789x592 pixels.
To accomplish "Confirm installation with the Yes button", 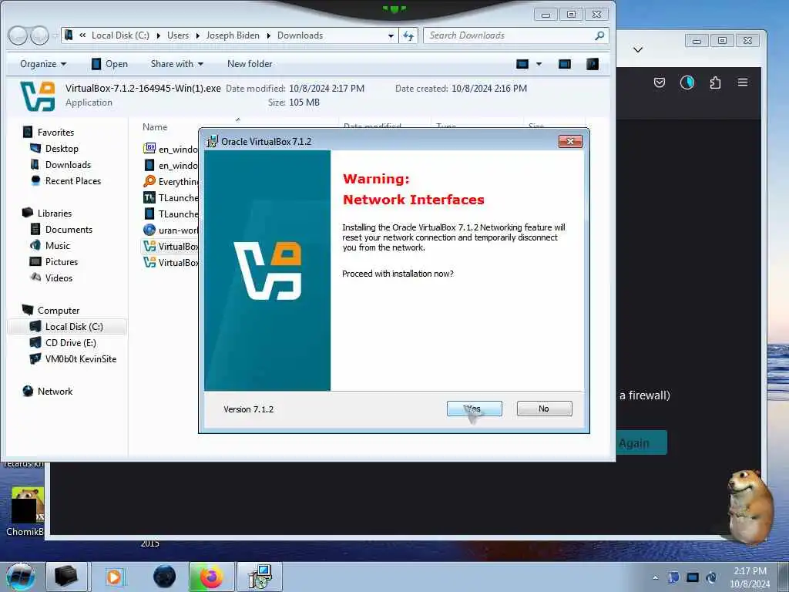I will (474, 409).
